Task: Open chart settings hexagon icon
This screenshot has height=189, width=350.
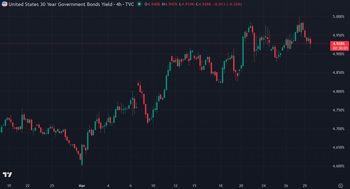Action: (340, 186)
